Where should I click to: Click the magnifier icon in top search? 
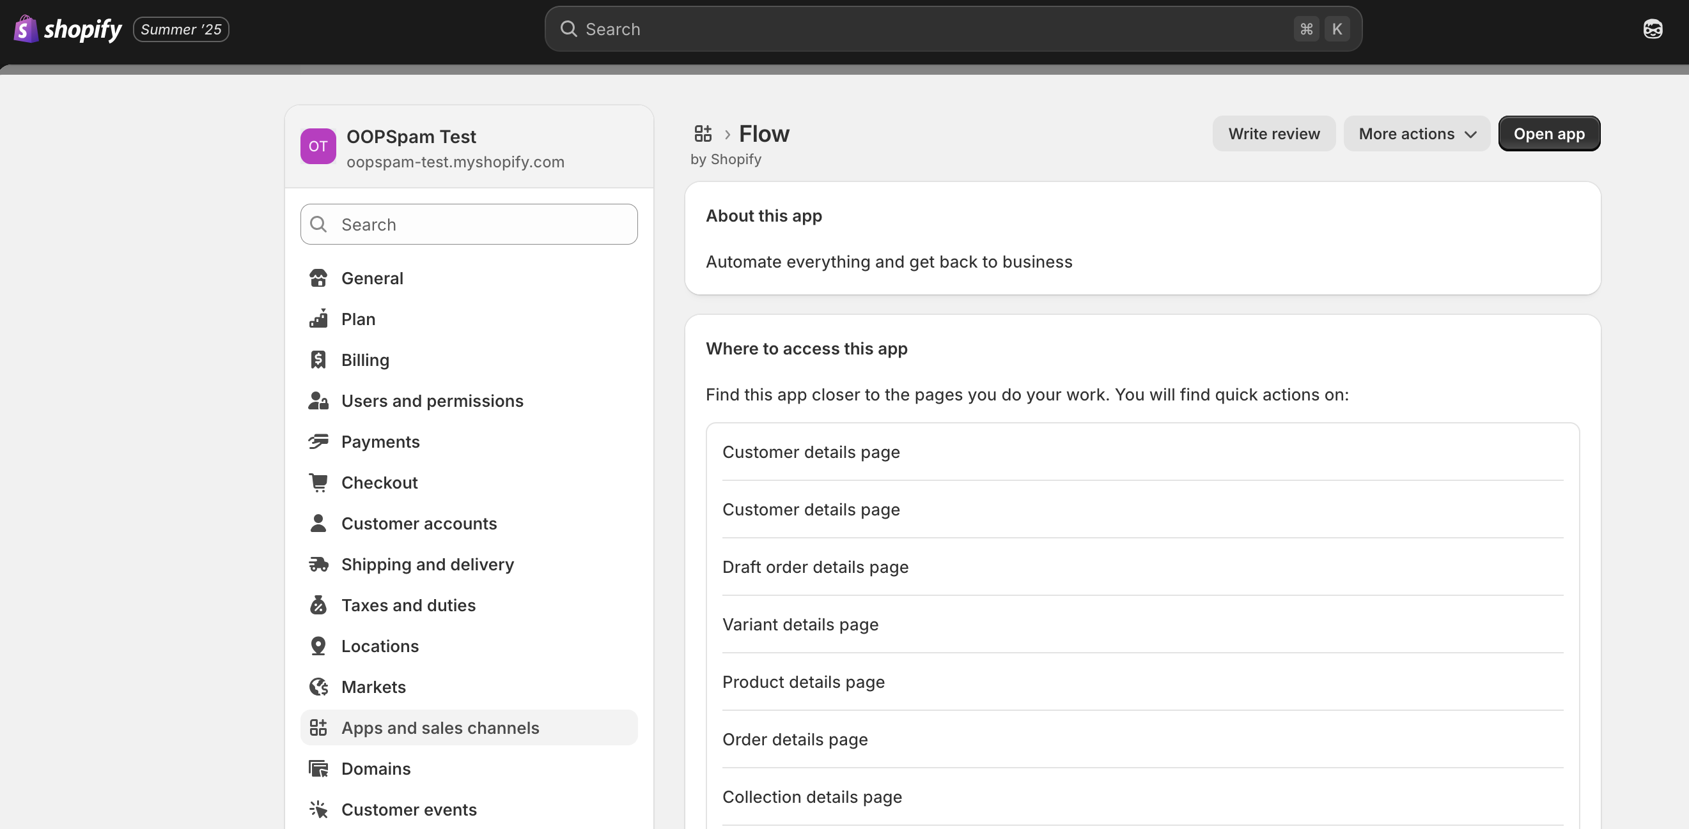click(x=568, y=29)
